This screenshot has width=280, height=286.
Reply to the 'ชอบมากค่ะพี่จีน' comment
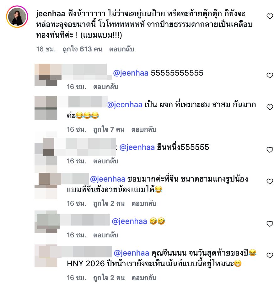(144, 204)
